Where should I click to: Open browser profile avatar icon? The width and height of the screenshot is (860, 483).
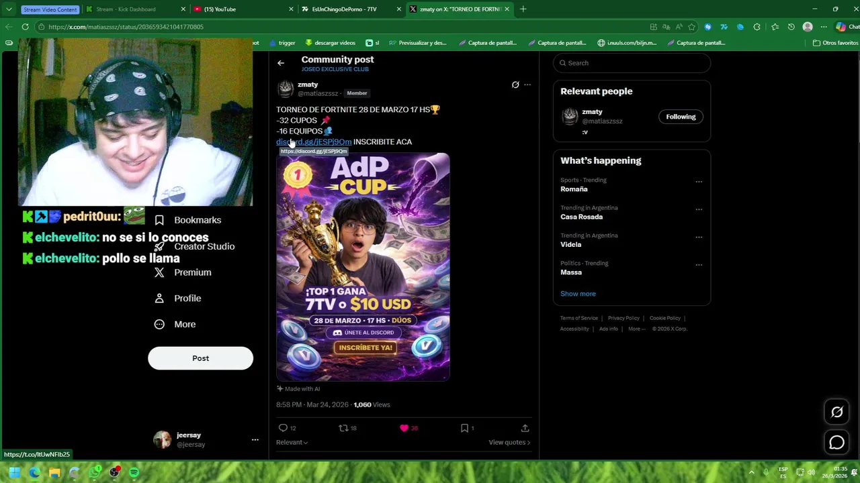pos(808,27)
